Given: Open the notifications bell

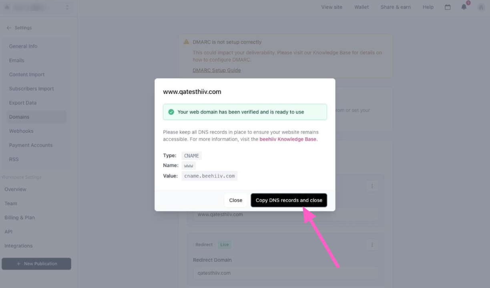Looking at the screenshot, I should 464,7.
